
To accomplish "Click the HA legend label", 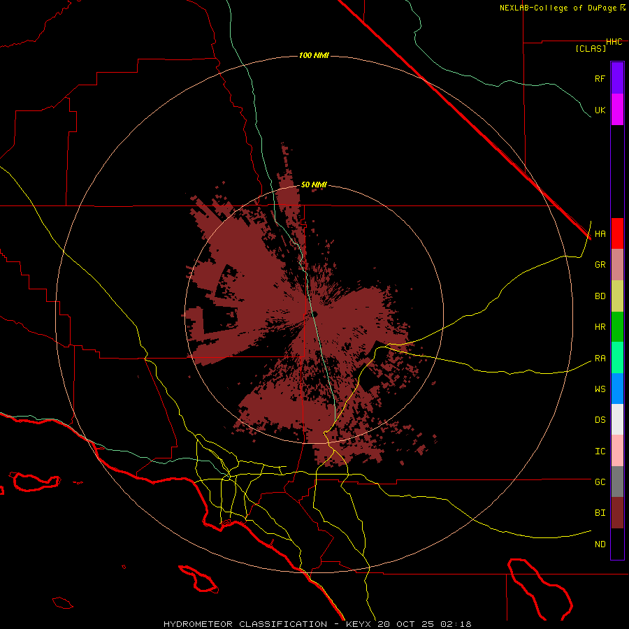I will (600, 234).
